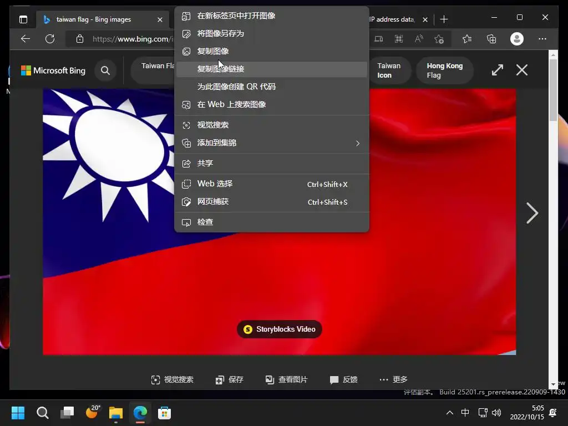Screen dimensions: 568x426
Task: Add this page to favorites star icon
Action: tap(439, 39)
